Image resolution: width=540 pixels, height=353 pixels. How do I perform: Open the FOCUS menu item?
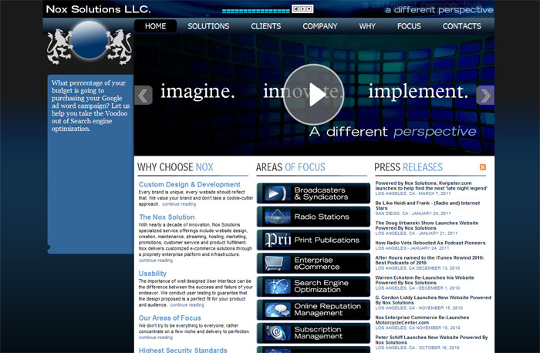pos(409,26)
